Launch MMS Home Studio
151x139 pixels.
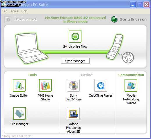[x=45, y=85]
